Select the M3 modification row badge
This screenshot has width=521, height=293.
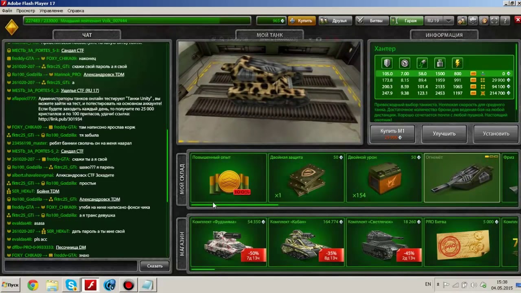473,93
